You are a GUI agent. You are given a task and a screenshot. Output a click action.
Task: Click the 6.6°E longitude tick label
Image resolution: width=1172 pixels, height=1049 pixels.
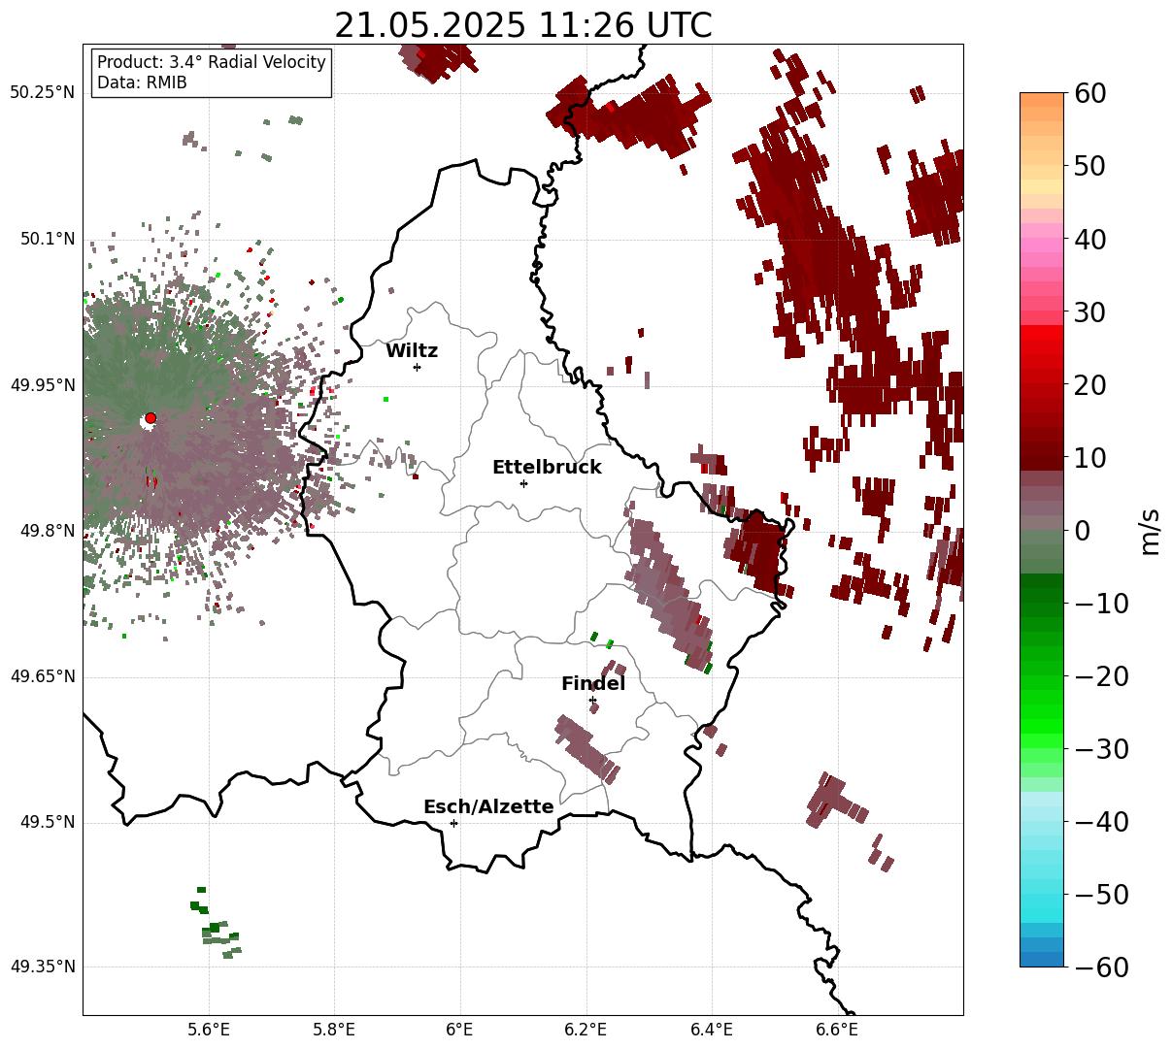pos(837,1030)
